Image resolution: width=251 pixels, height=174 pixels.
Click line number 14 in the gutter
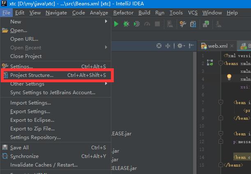click(202, 157)
